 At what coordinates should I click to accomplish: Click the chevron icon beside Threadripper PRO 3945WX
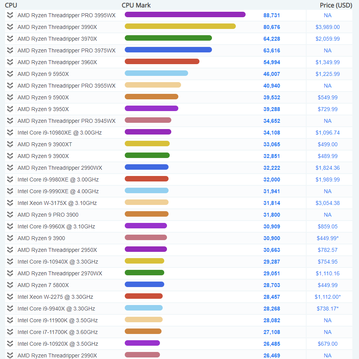[x=10, y=121]
